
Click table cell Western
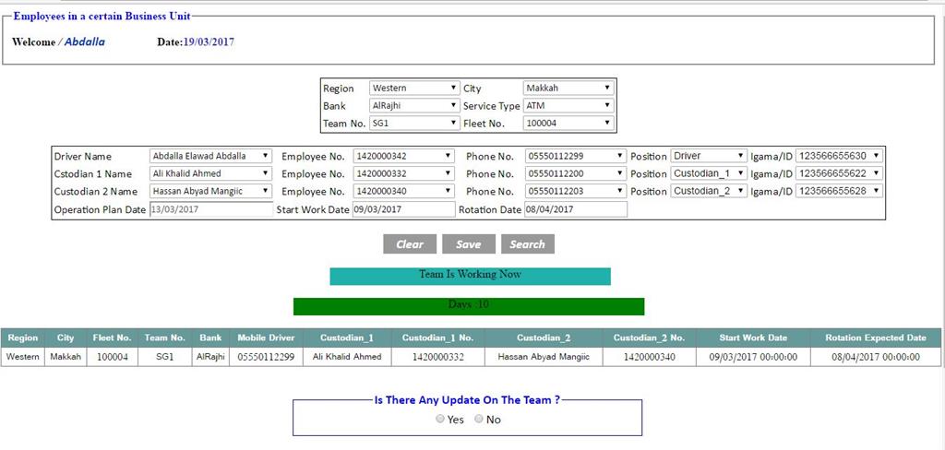click(23, 357)
